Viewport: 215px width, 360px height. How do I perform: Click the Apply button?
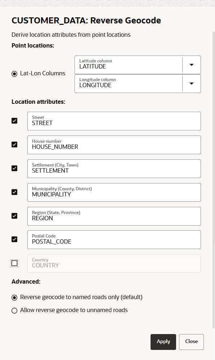pos(164,342)
